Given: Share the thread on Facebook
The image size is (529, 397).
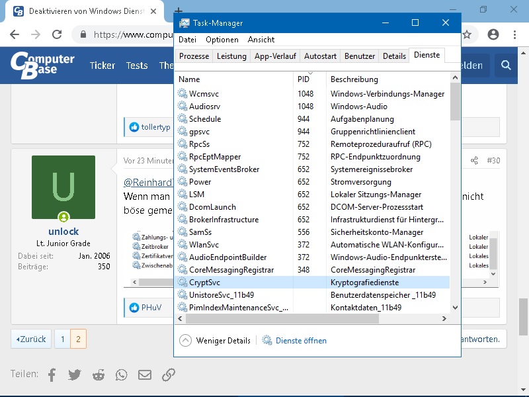Looking at the screenshot, I should click(x=52, y=375).
